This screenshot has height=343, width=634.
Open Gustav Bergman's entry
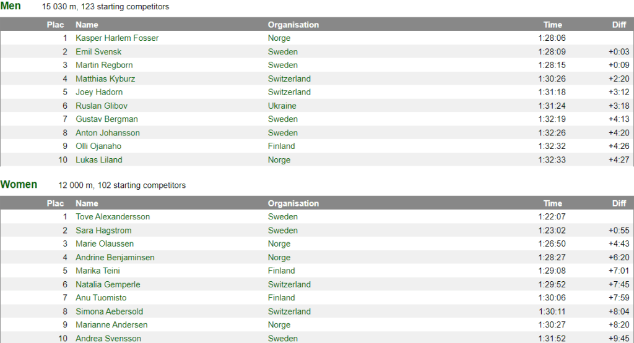coord(106,119)
